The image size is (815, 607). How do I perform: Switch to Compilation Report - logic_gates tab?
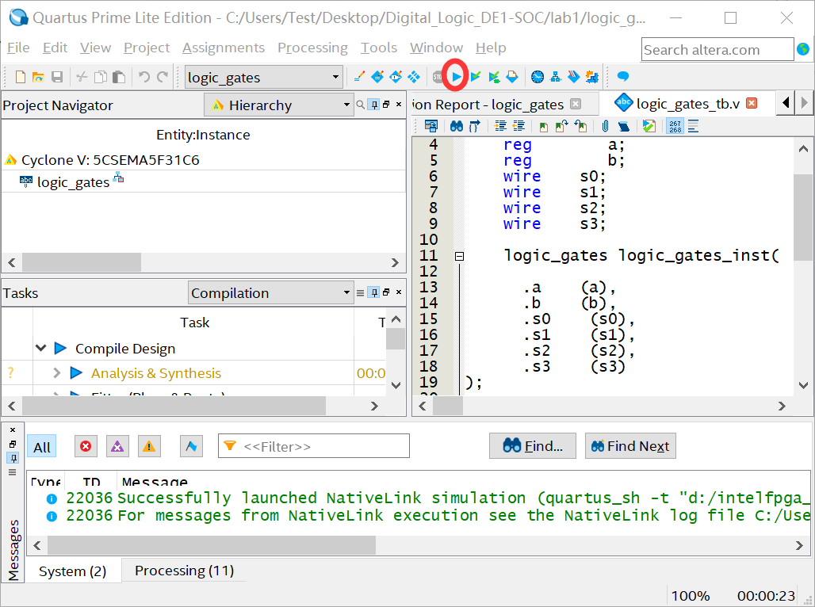click(x=488, y=105)
